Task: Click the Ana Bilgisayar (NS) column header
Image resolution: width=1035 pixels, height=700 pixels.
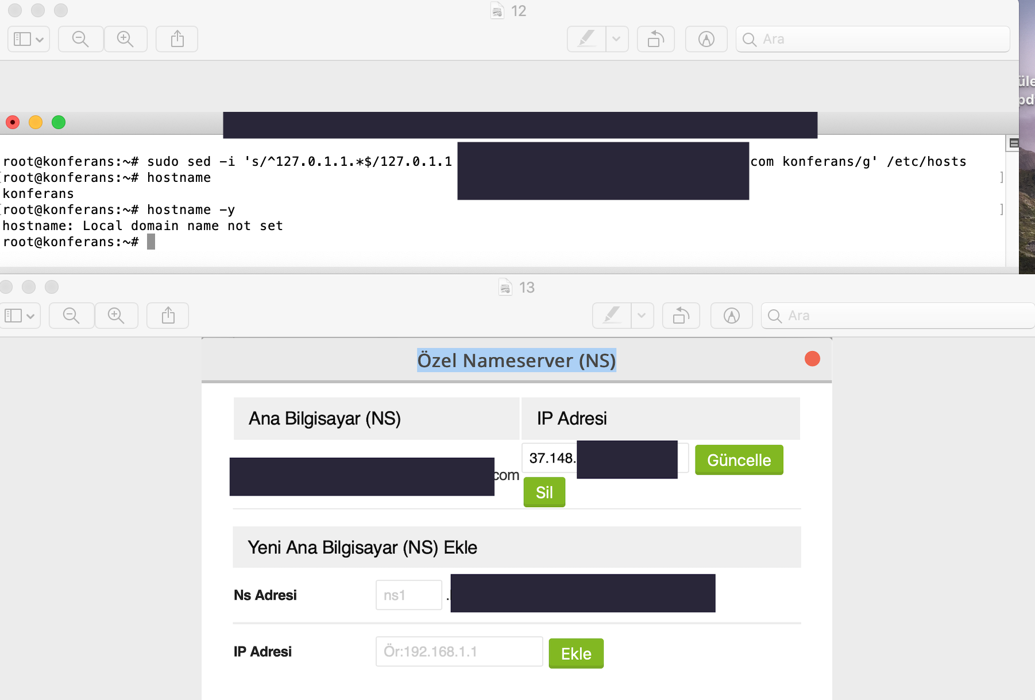Action: click(x=376, y=418)
